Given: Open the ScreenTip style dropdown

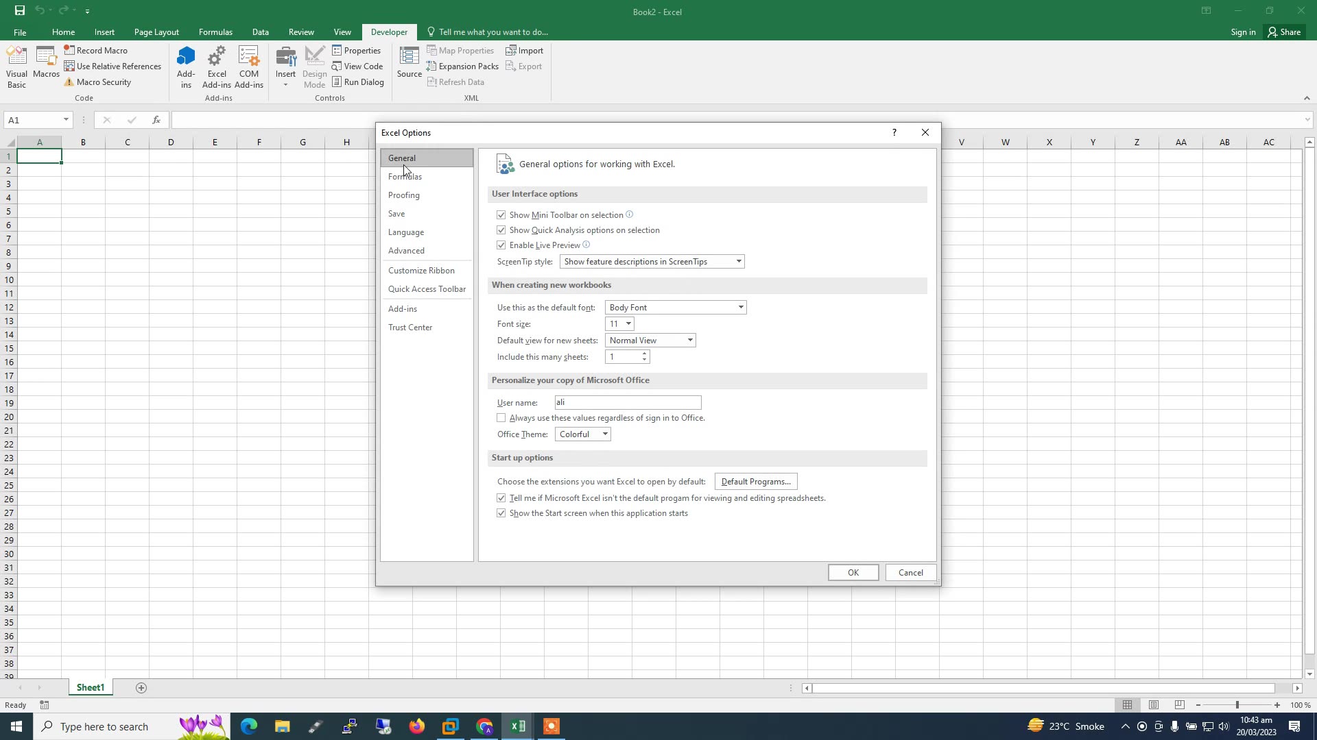Looking at the screenshot, I should point(737,261).
